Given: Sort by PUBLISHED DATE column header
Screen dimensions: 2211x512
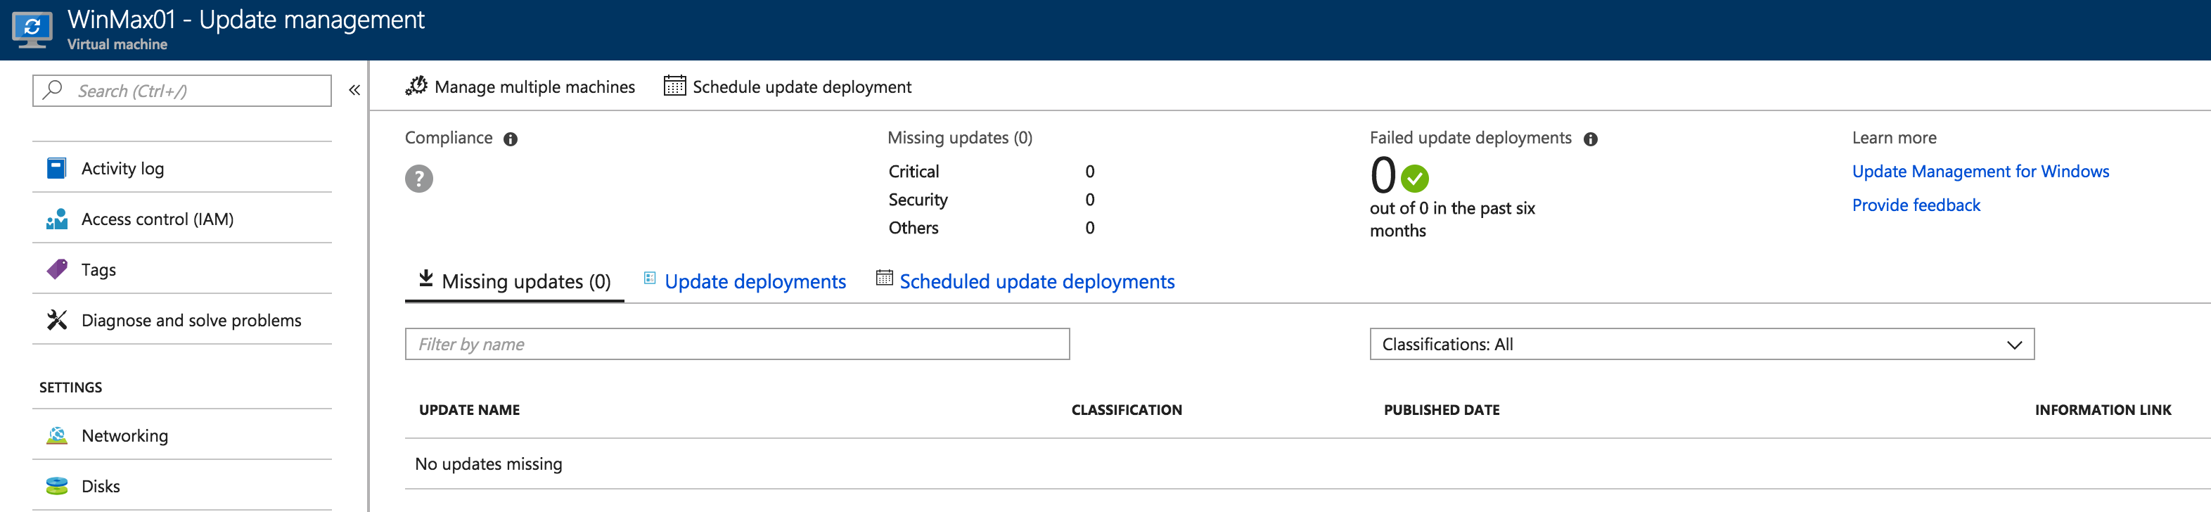Looking at the screenshot, I should (1441, 410).
